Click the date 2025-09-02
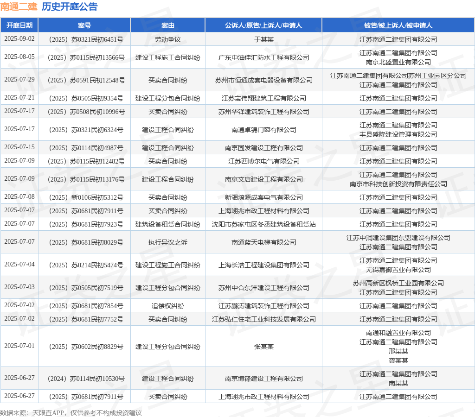Viewport: 475px width, 417px height. pyautogui.click(x=19, y=39)
